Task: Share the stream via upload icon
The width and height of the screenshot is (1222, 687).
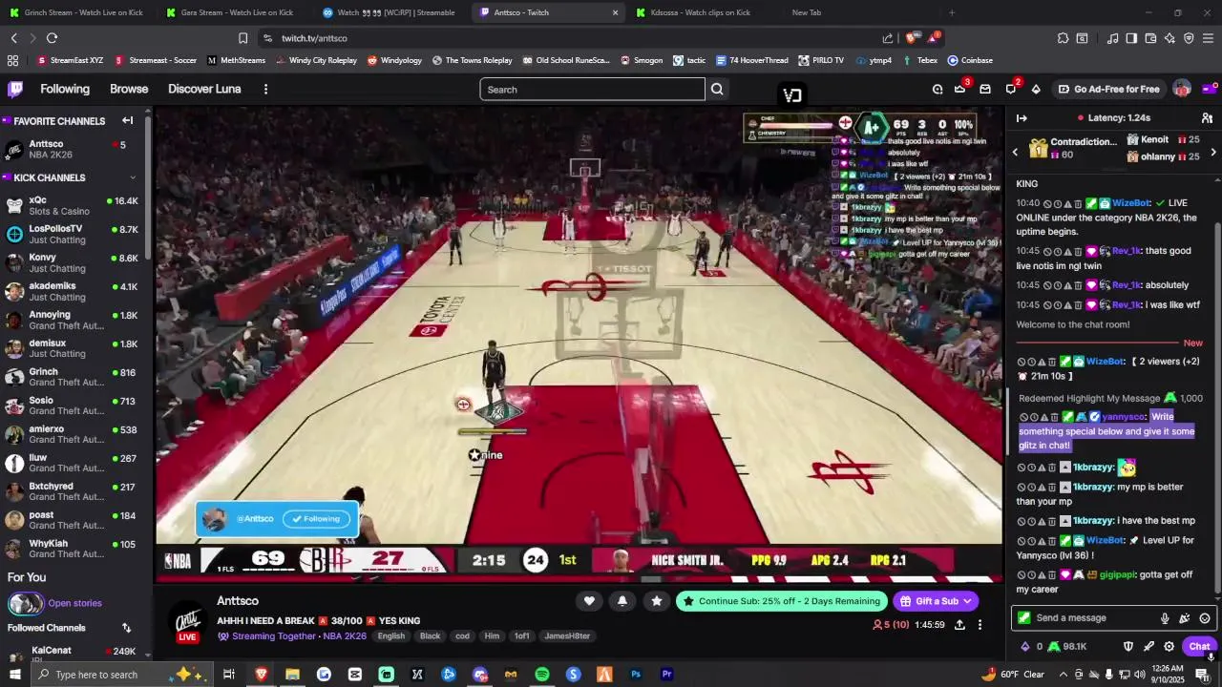Action: click(x=959, y=625)
